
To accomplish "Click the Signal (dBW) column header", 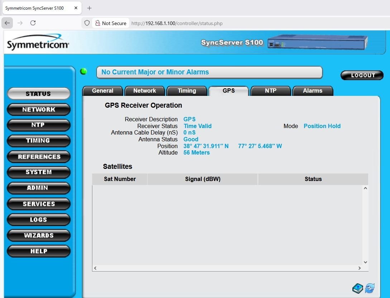I will 203,179.
